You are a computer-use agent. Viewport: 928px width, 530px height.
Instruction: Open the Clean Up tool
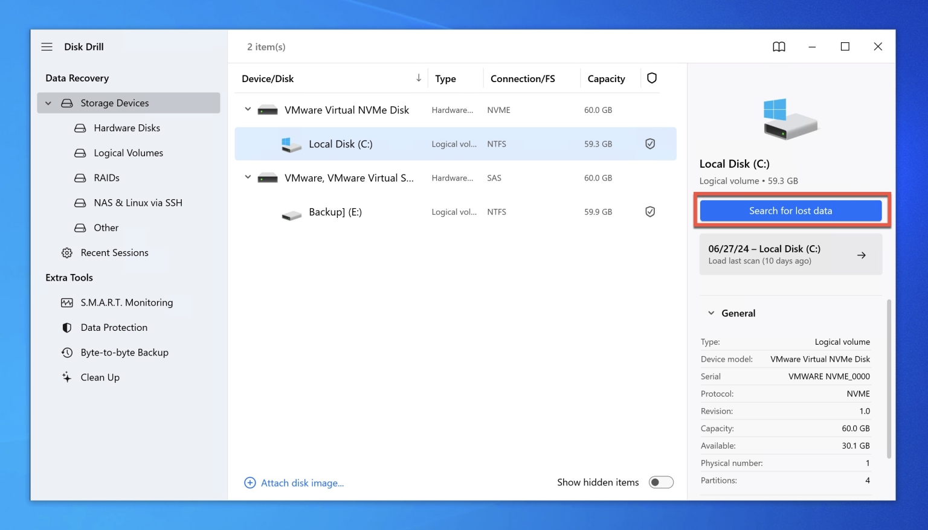(100, 377)
